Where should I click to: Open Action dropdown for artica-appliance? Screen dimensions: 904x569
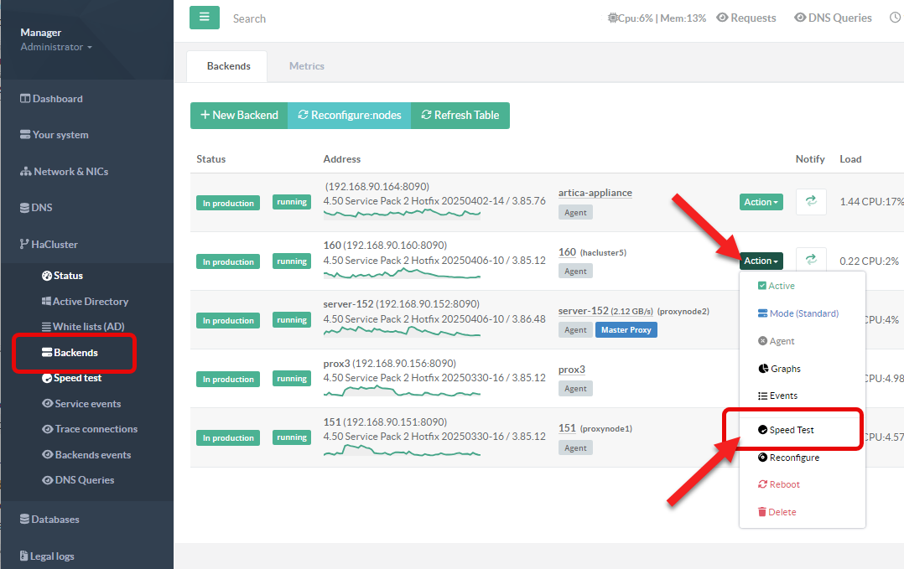click(761, 202)
